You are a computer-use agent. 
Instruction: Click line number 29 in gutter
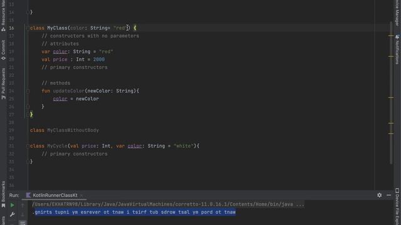tap(11, 131)
